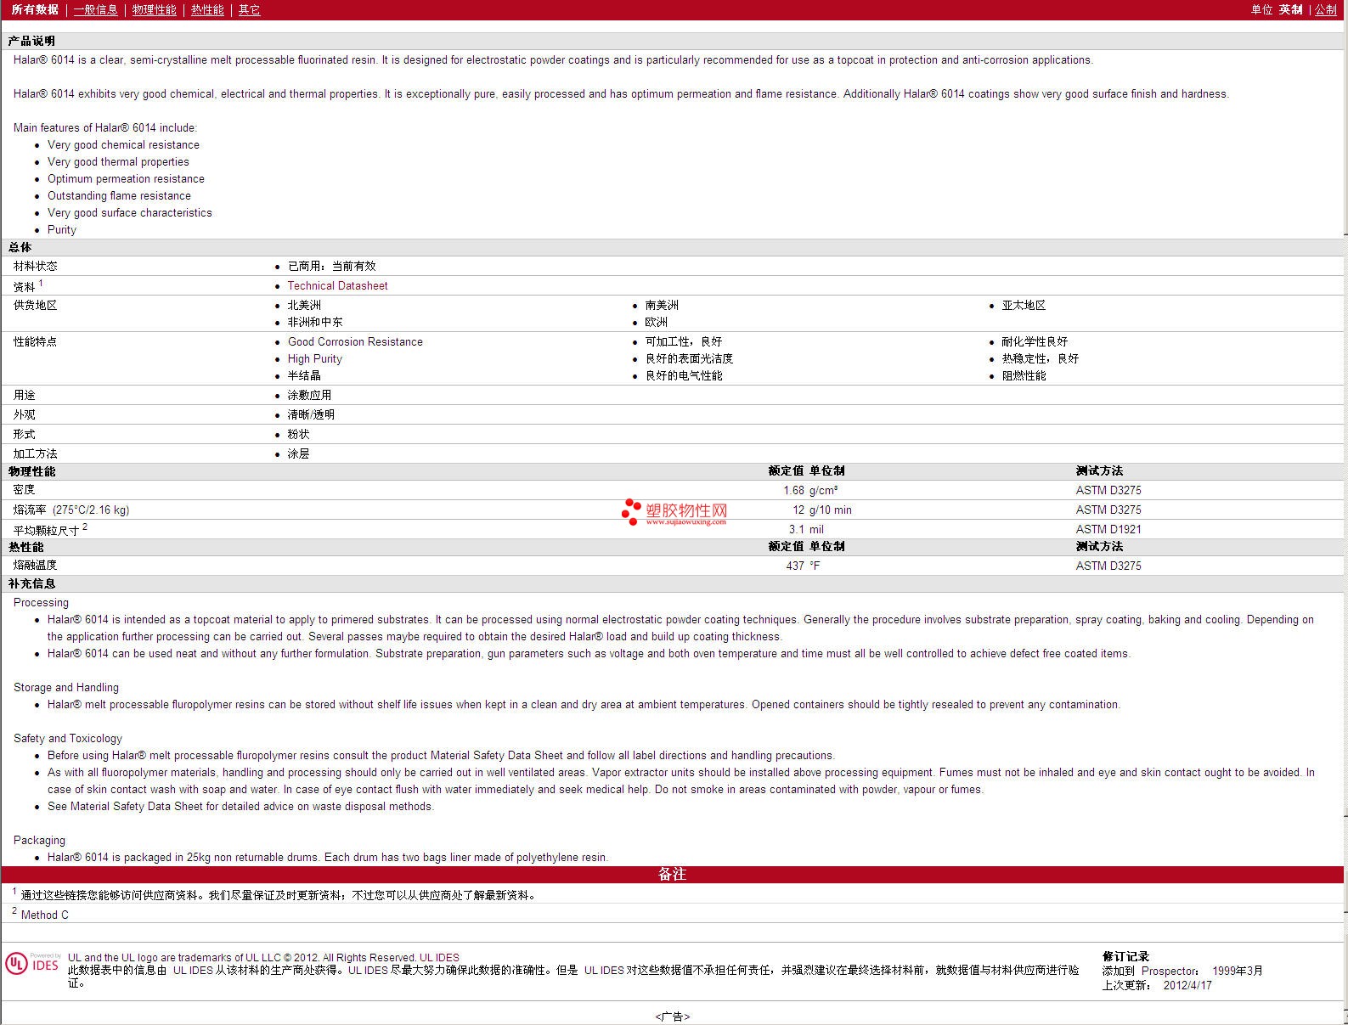
Task: Click the melt flow rate value 12
Action: coord(798,510)
